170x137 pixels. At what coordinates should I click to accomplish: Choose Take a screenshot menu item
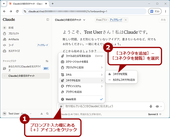click(x=82, y=62)
